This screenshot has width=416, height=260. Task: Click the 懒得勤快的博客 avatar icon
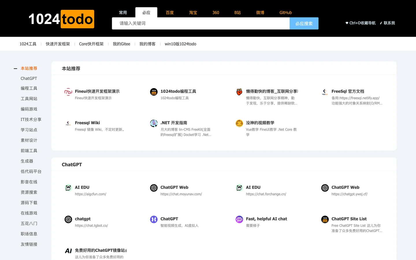click(239, 92)
